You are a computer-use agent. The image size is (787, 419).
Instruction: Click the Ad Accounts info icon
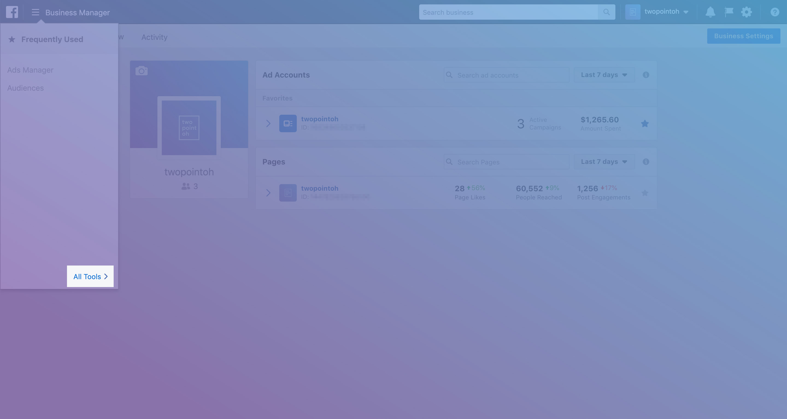[645, 75]
